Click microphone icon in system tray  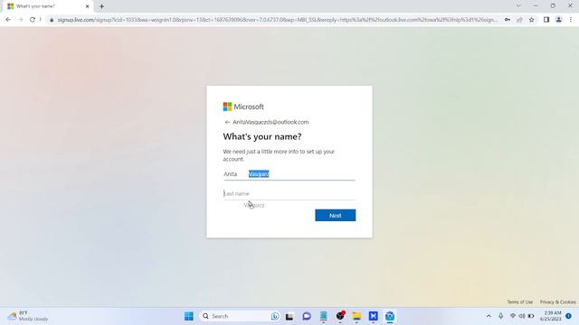(500, 316)
